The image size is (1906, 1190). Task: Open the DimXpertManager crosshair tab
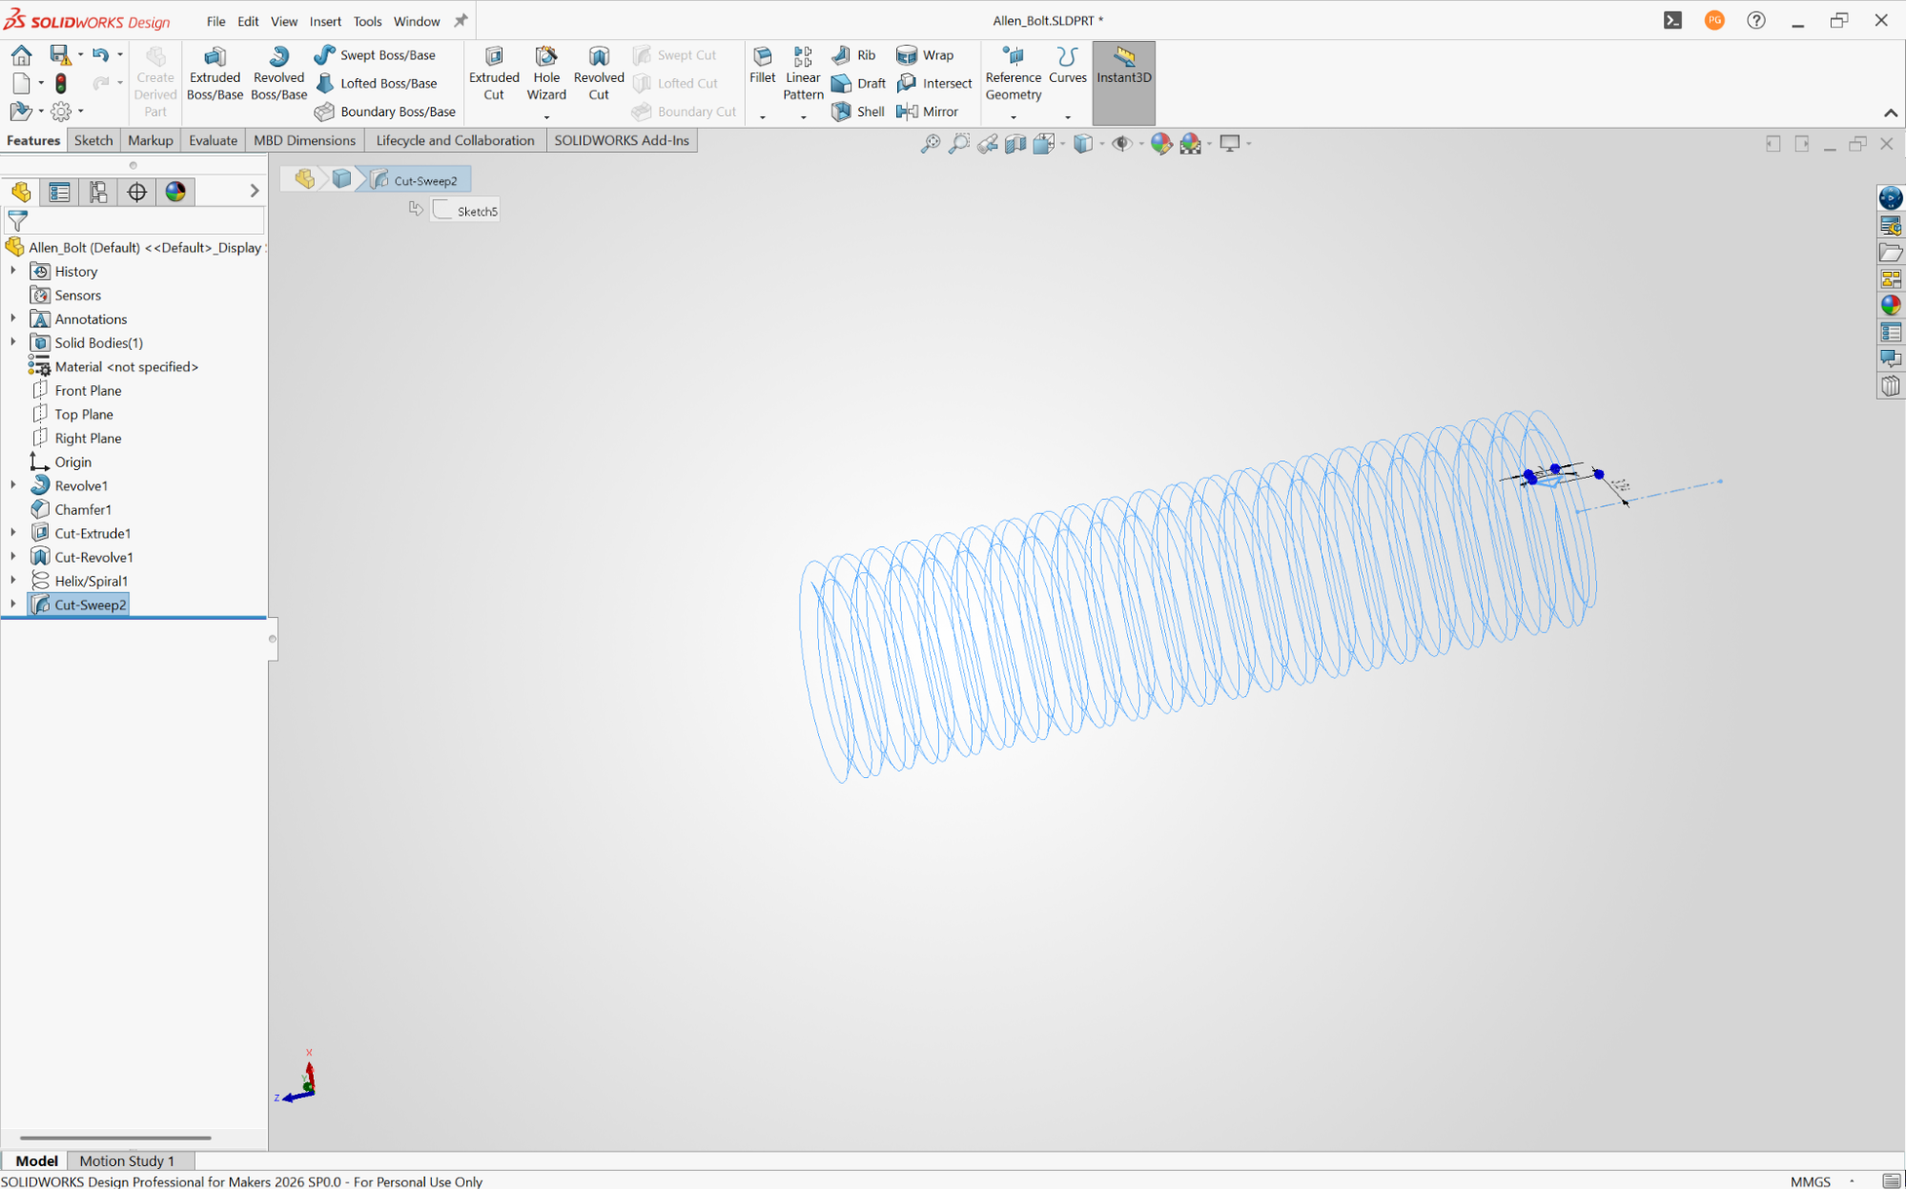click(x=136, y=192)
